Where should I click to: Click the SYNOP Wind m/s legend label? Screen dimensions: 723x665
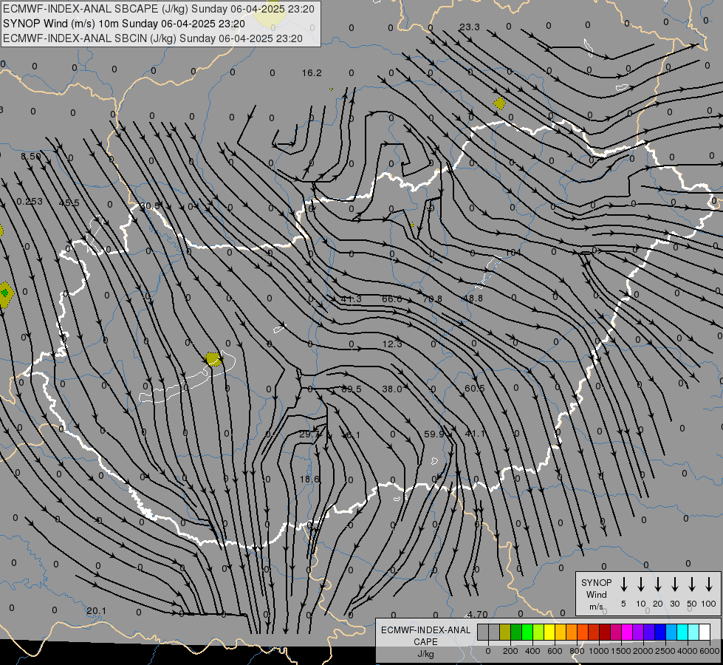pyautogui.click(x=596, y=594)
